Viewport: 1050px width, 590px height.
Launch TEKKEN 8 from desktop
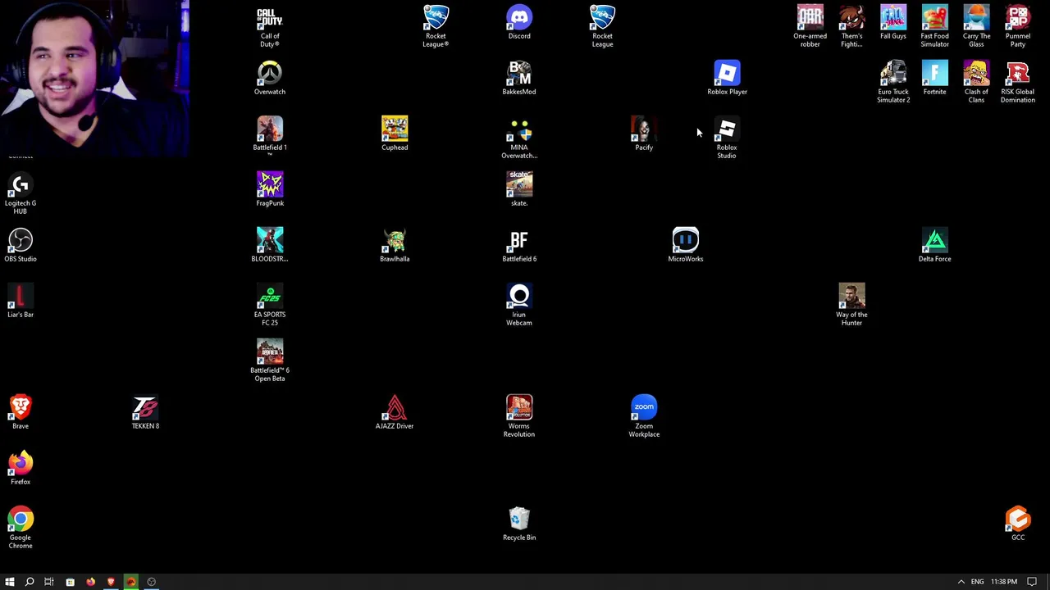(145, 412)
